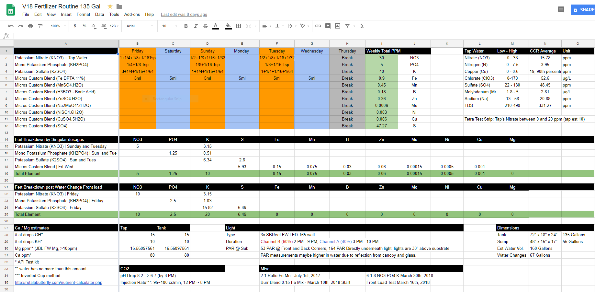Open the cell borders tool

coord(239,26)
